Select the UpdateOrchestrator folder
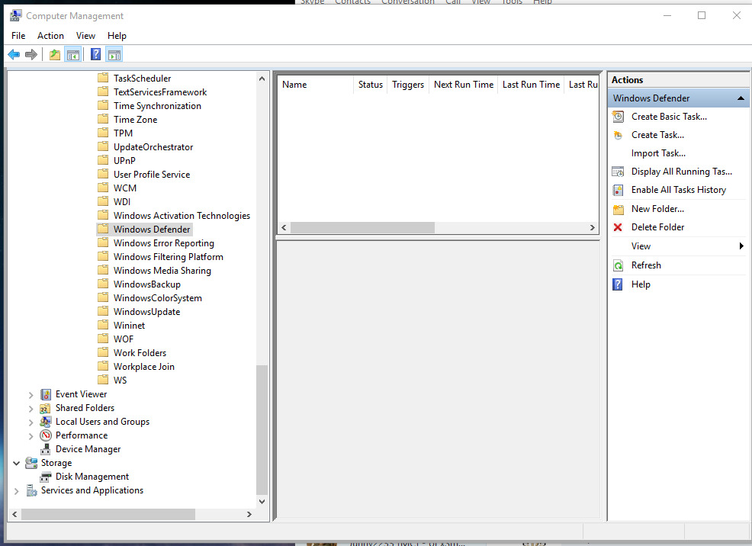This screenshot has width=752, height=546. (153, 147)
